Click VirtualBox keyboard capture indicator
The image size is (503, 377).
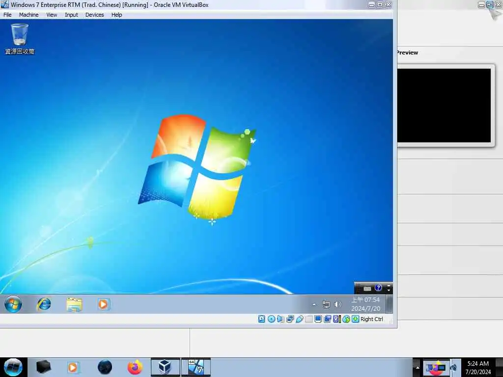coord(356,319)
